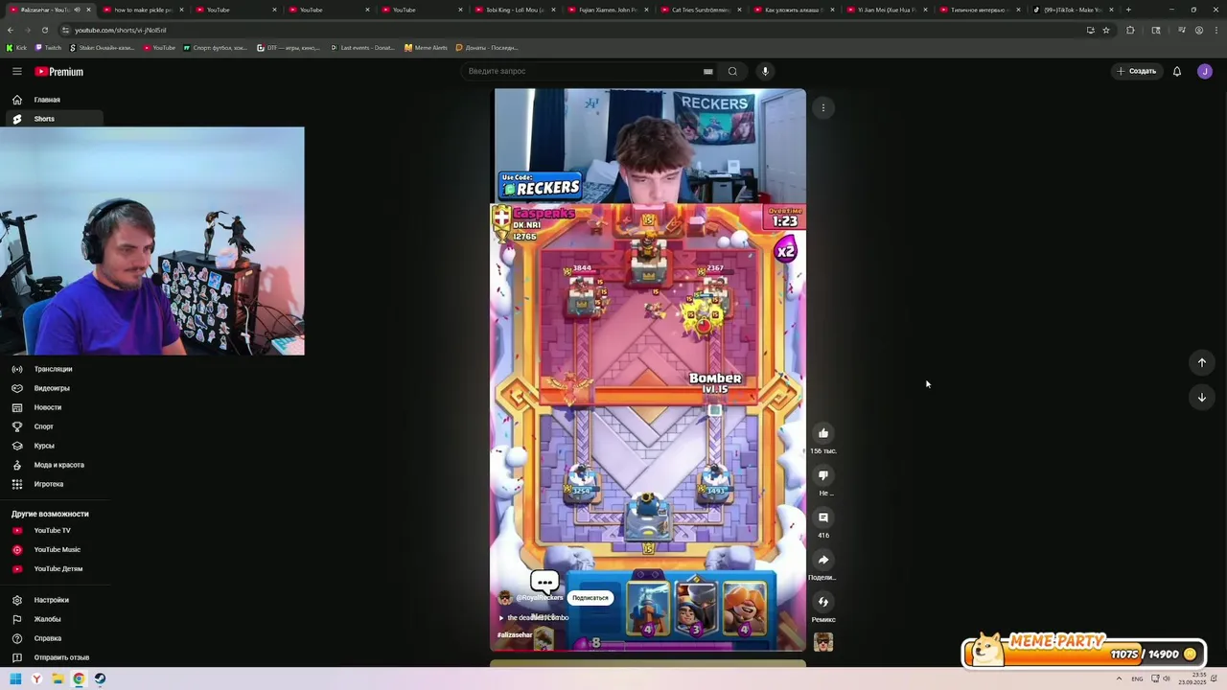
Task: Open Игротека in sidebar
Action: pos(48,484)
